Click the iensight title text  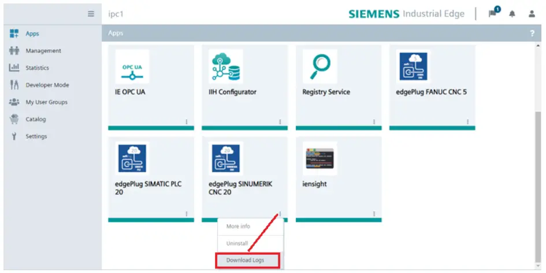coord(314,184)
